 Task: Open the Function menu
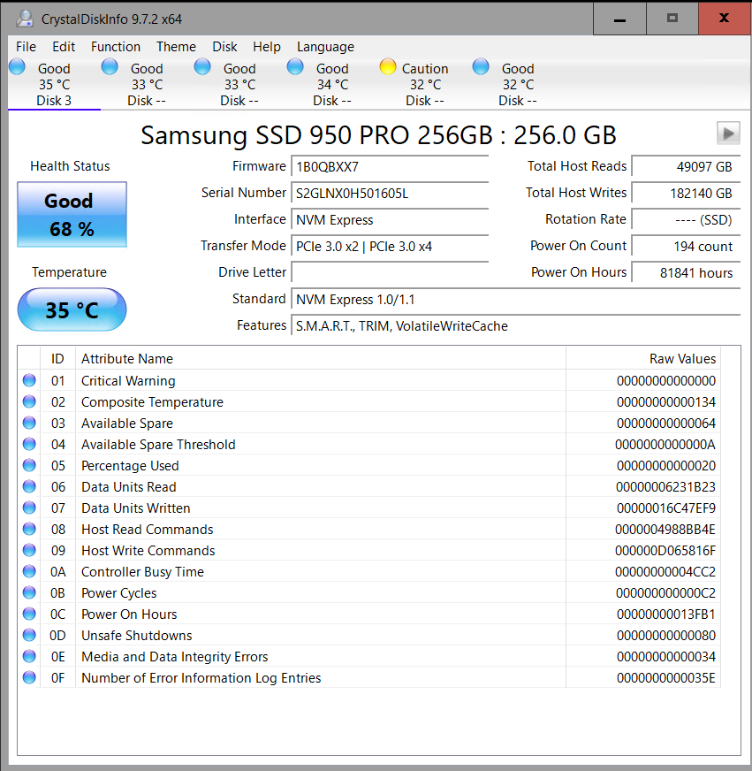point(116,47)
